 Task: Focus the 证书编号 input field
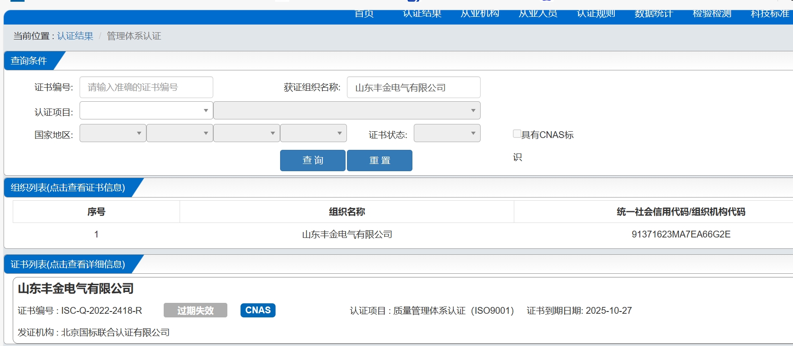point(146,87)
